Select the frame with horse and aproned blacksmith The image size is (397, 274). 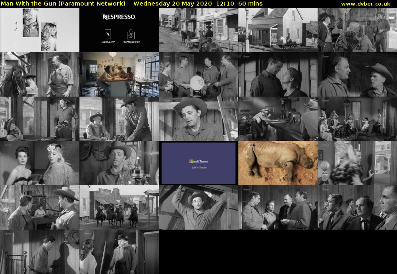tap(40, 74)
